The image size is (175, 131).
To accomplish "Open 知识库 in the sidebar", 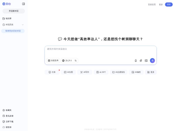I will click(7, 19).
